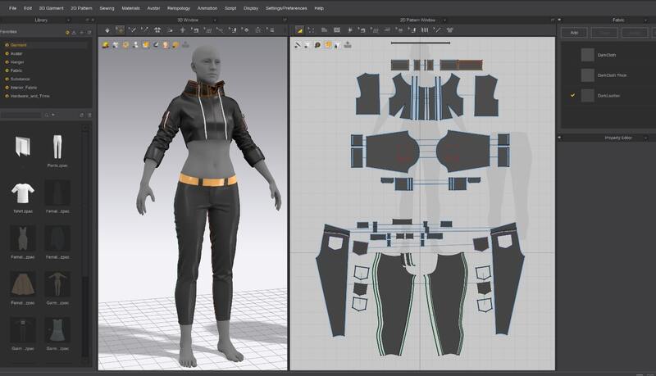This screenshot has width=656, height=376.
Task: Open the Garment folder in Library favorites
Action: click(18, 45)
